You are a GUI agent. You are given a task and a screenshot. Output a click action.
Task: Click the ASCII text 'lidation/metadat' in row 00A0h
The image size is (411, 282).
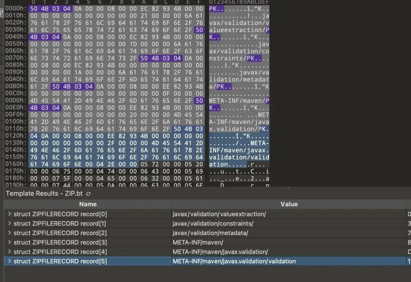pos(239,80)
